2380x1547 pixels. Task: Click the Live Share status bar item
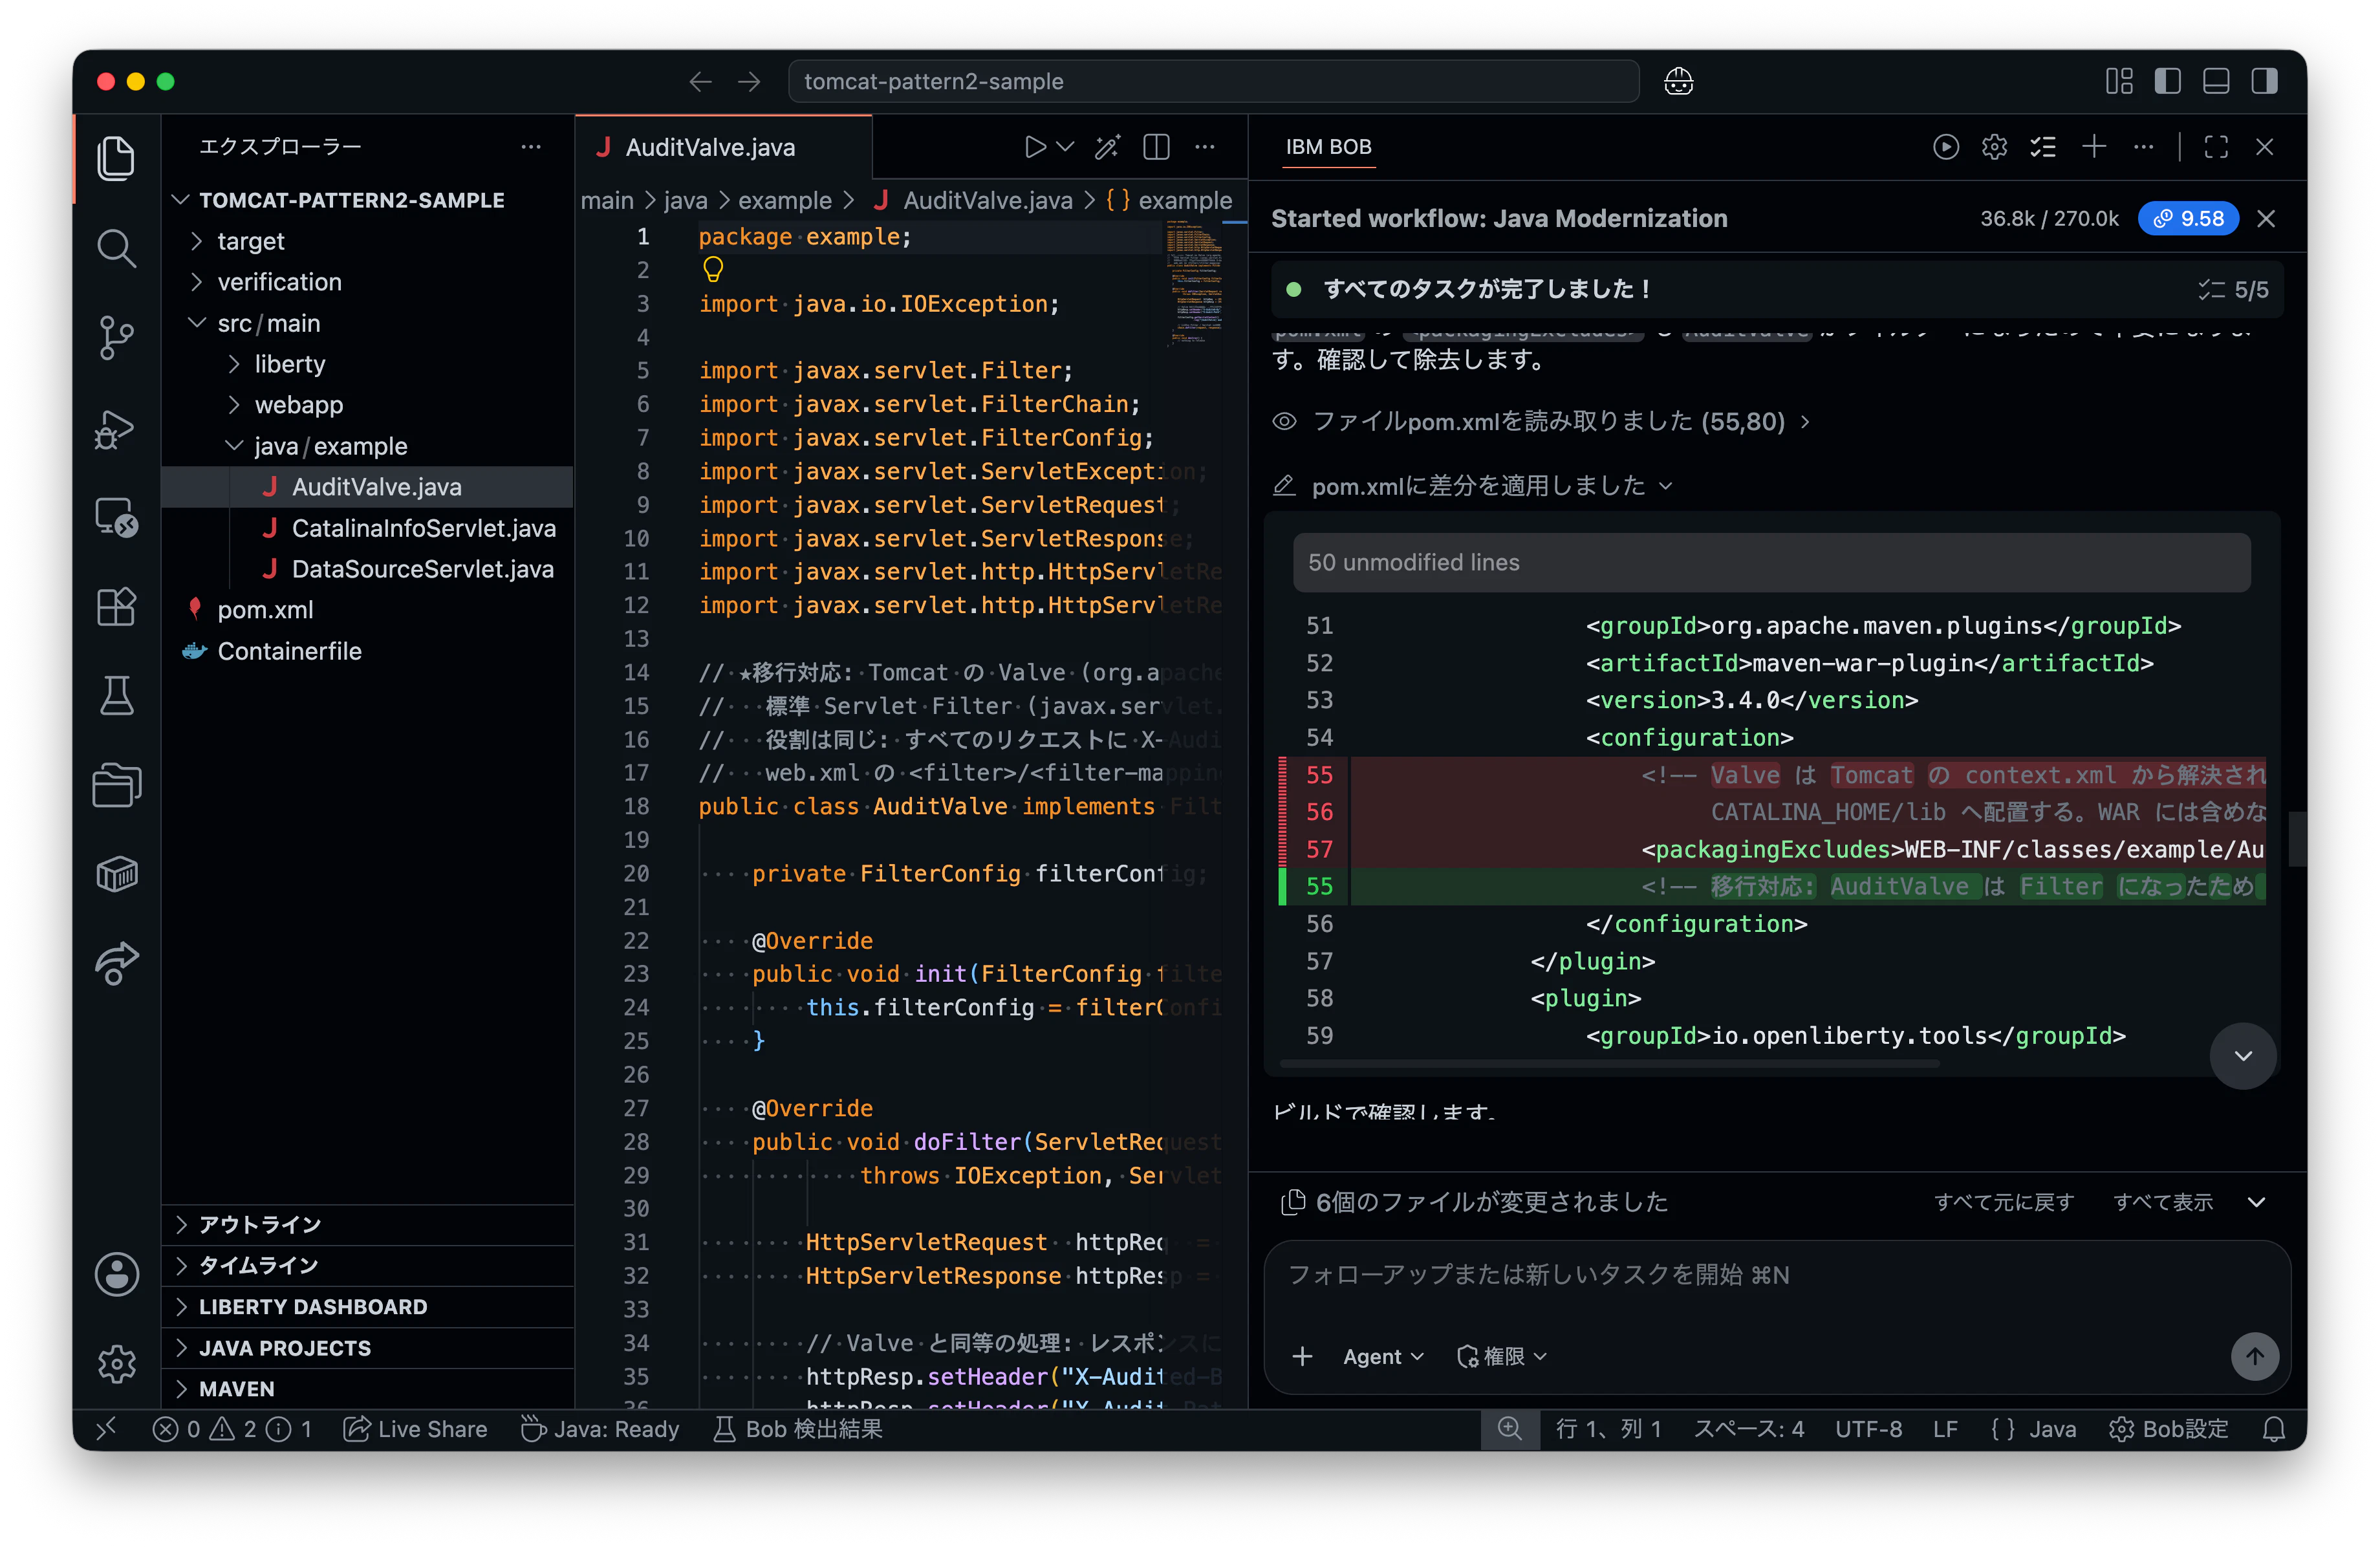415,1429
